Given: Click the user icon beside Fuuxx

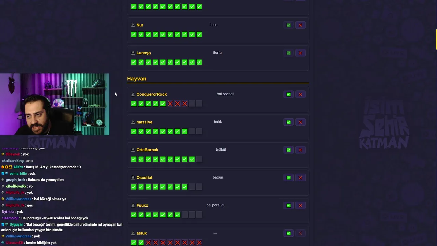Looking at the screenshot, I should click(133, 205).
